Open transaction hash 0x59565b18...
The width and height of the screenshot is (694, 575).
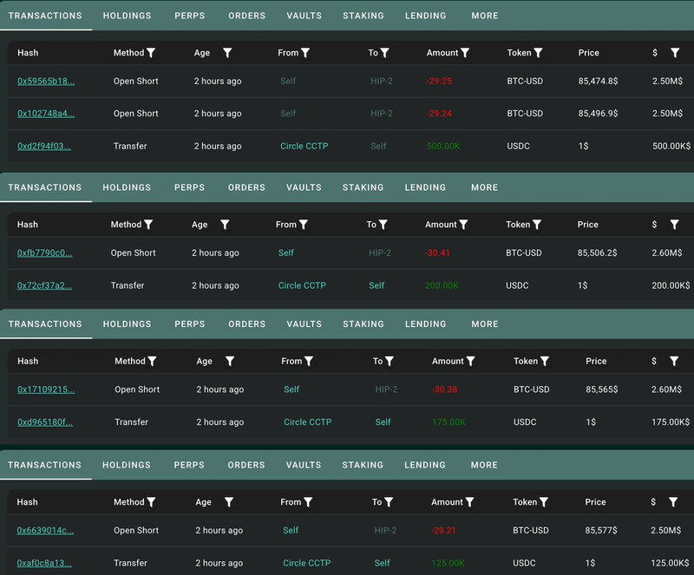pyautogui.click(x=46, y=81)
